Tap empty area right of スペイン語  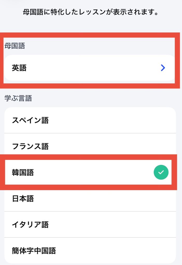tap(112, 120)
